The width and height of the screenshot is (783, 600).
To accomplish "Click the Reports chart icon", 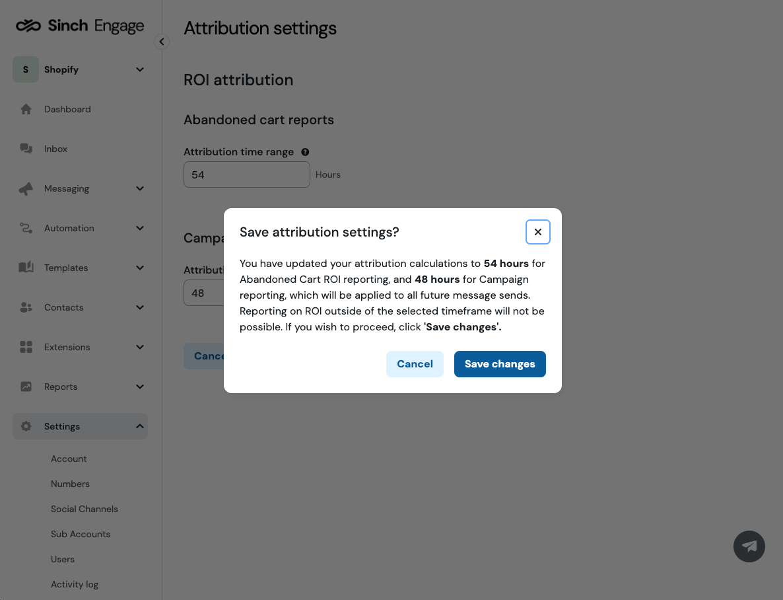I will pos(26,387).
